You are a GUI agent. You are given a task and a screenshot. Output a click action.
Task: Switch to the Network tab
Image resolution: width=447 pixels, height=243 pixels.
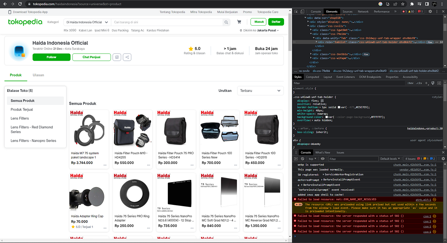click(x=363, y=12)
